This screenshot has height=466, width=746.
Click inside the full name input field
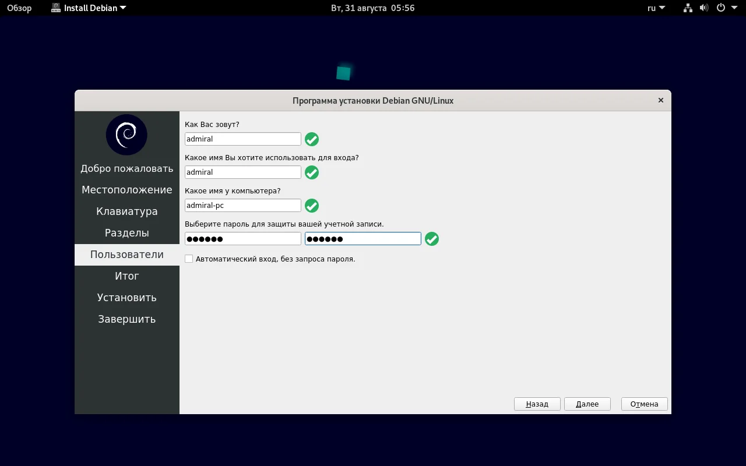(242, 139)
